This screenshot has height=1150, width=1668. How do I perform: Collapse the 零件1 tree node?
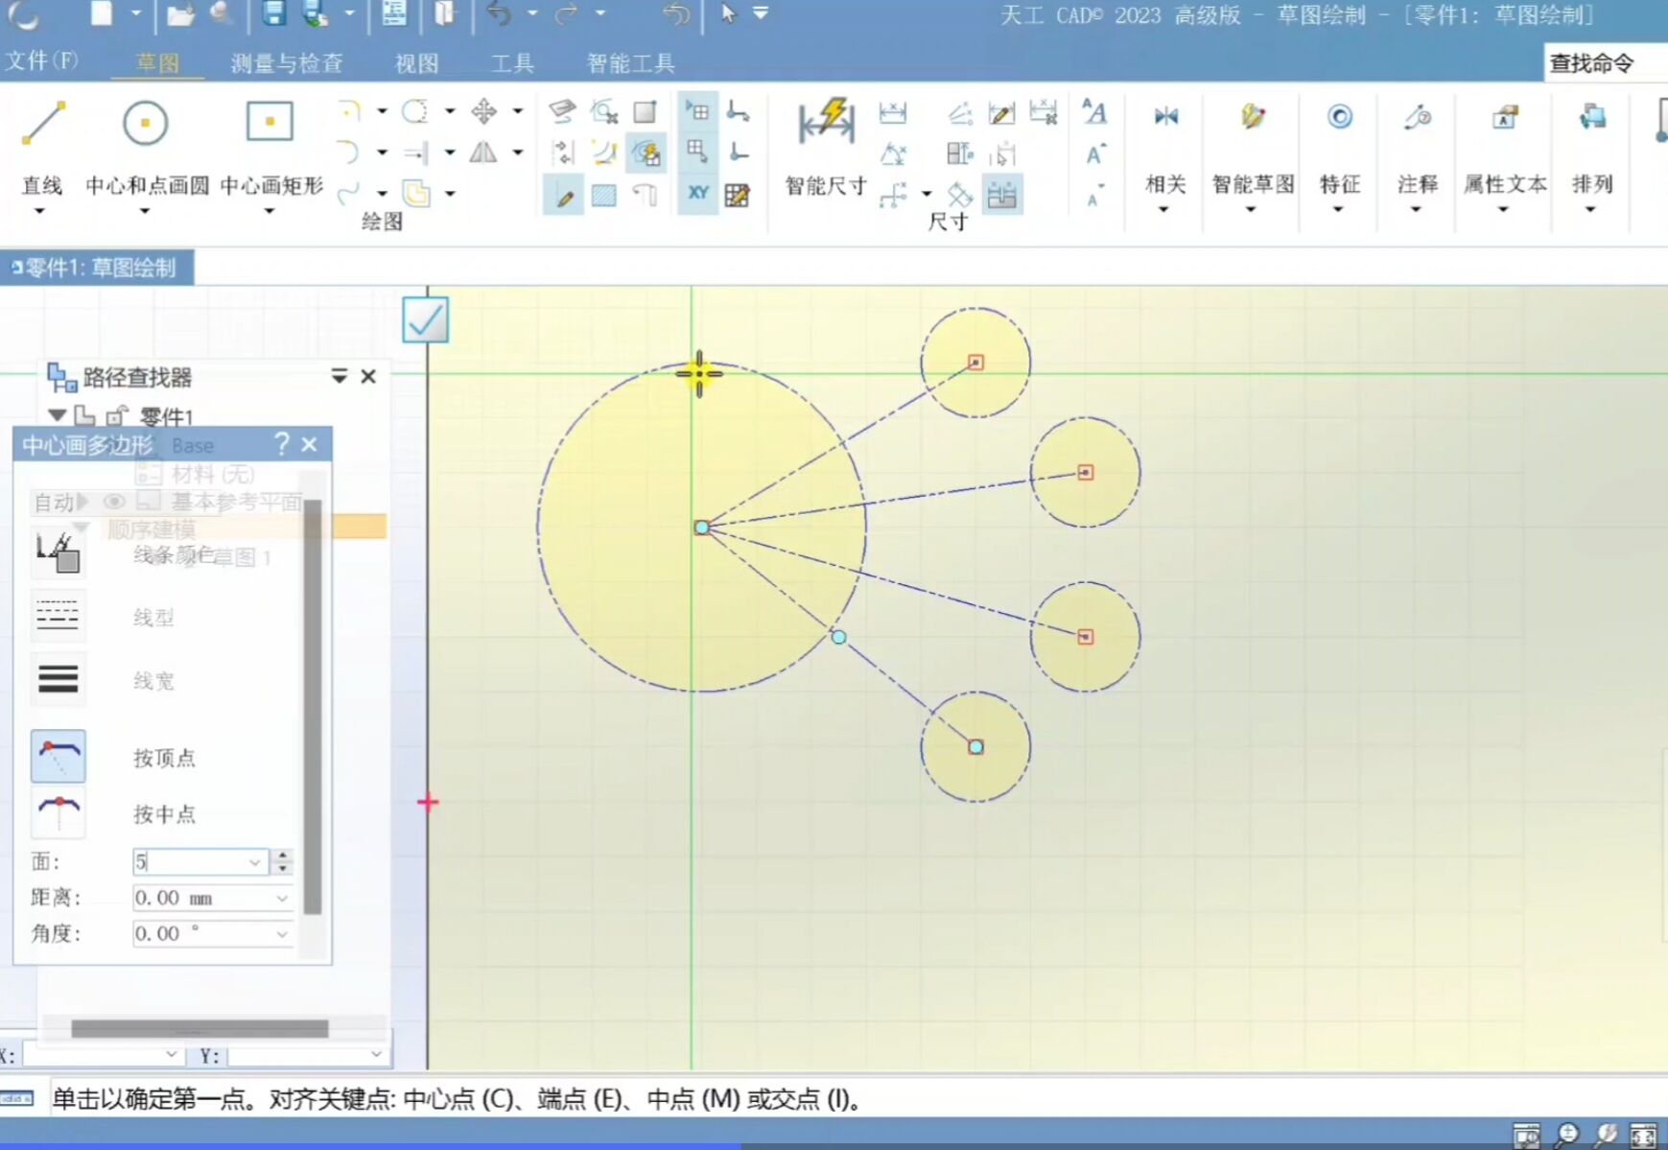point(58,415)
